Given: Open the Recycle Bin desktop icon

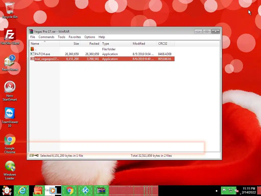Looking at the screenshot, I should tap(10, 10).
